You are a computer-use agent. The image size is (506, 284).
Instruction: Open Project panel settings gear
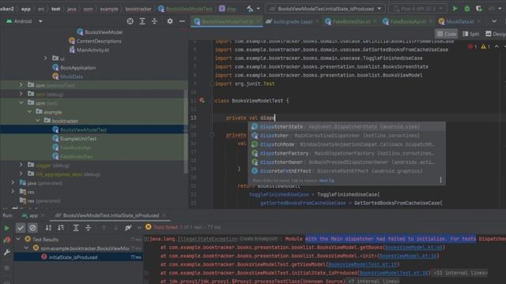click(170, 21)
